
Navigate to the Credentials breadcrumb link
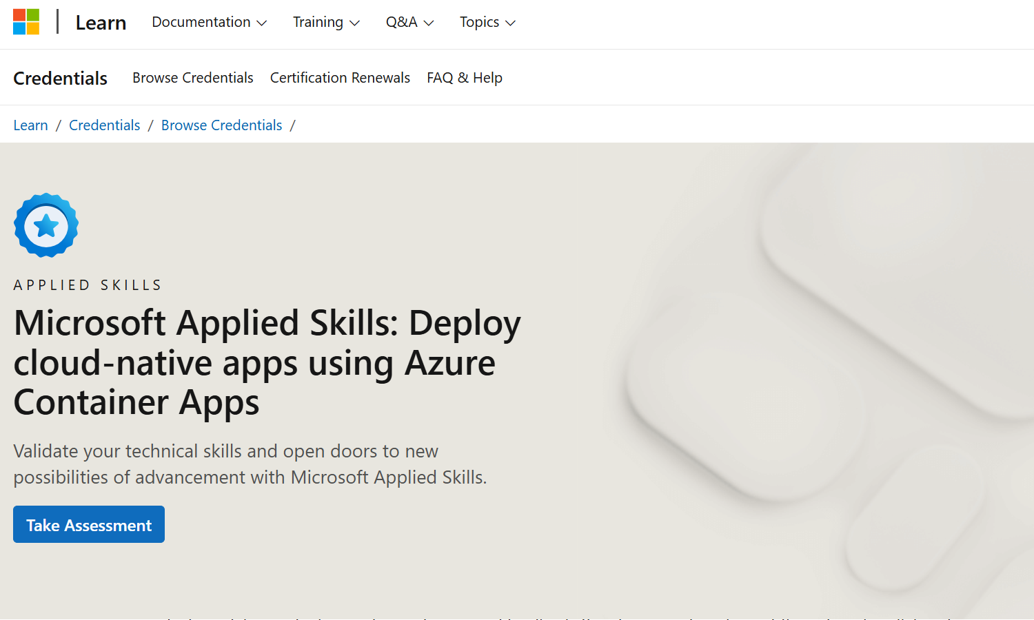pyautogui.click(x=105, y=125)
